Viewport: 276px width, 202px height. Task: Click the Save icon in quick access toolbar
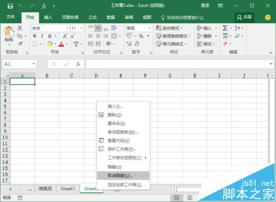click(10, 6)
